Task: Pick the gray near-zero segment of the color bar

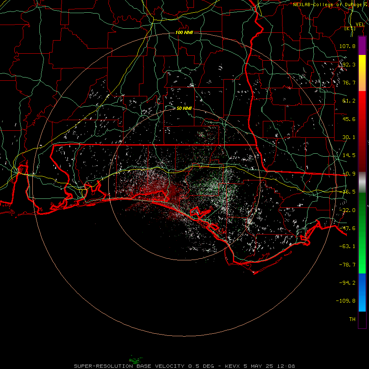Action: 362,182
